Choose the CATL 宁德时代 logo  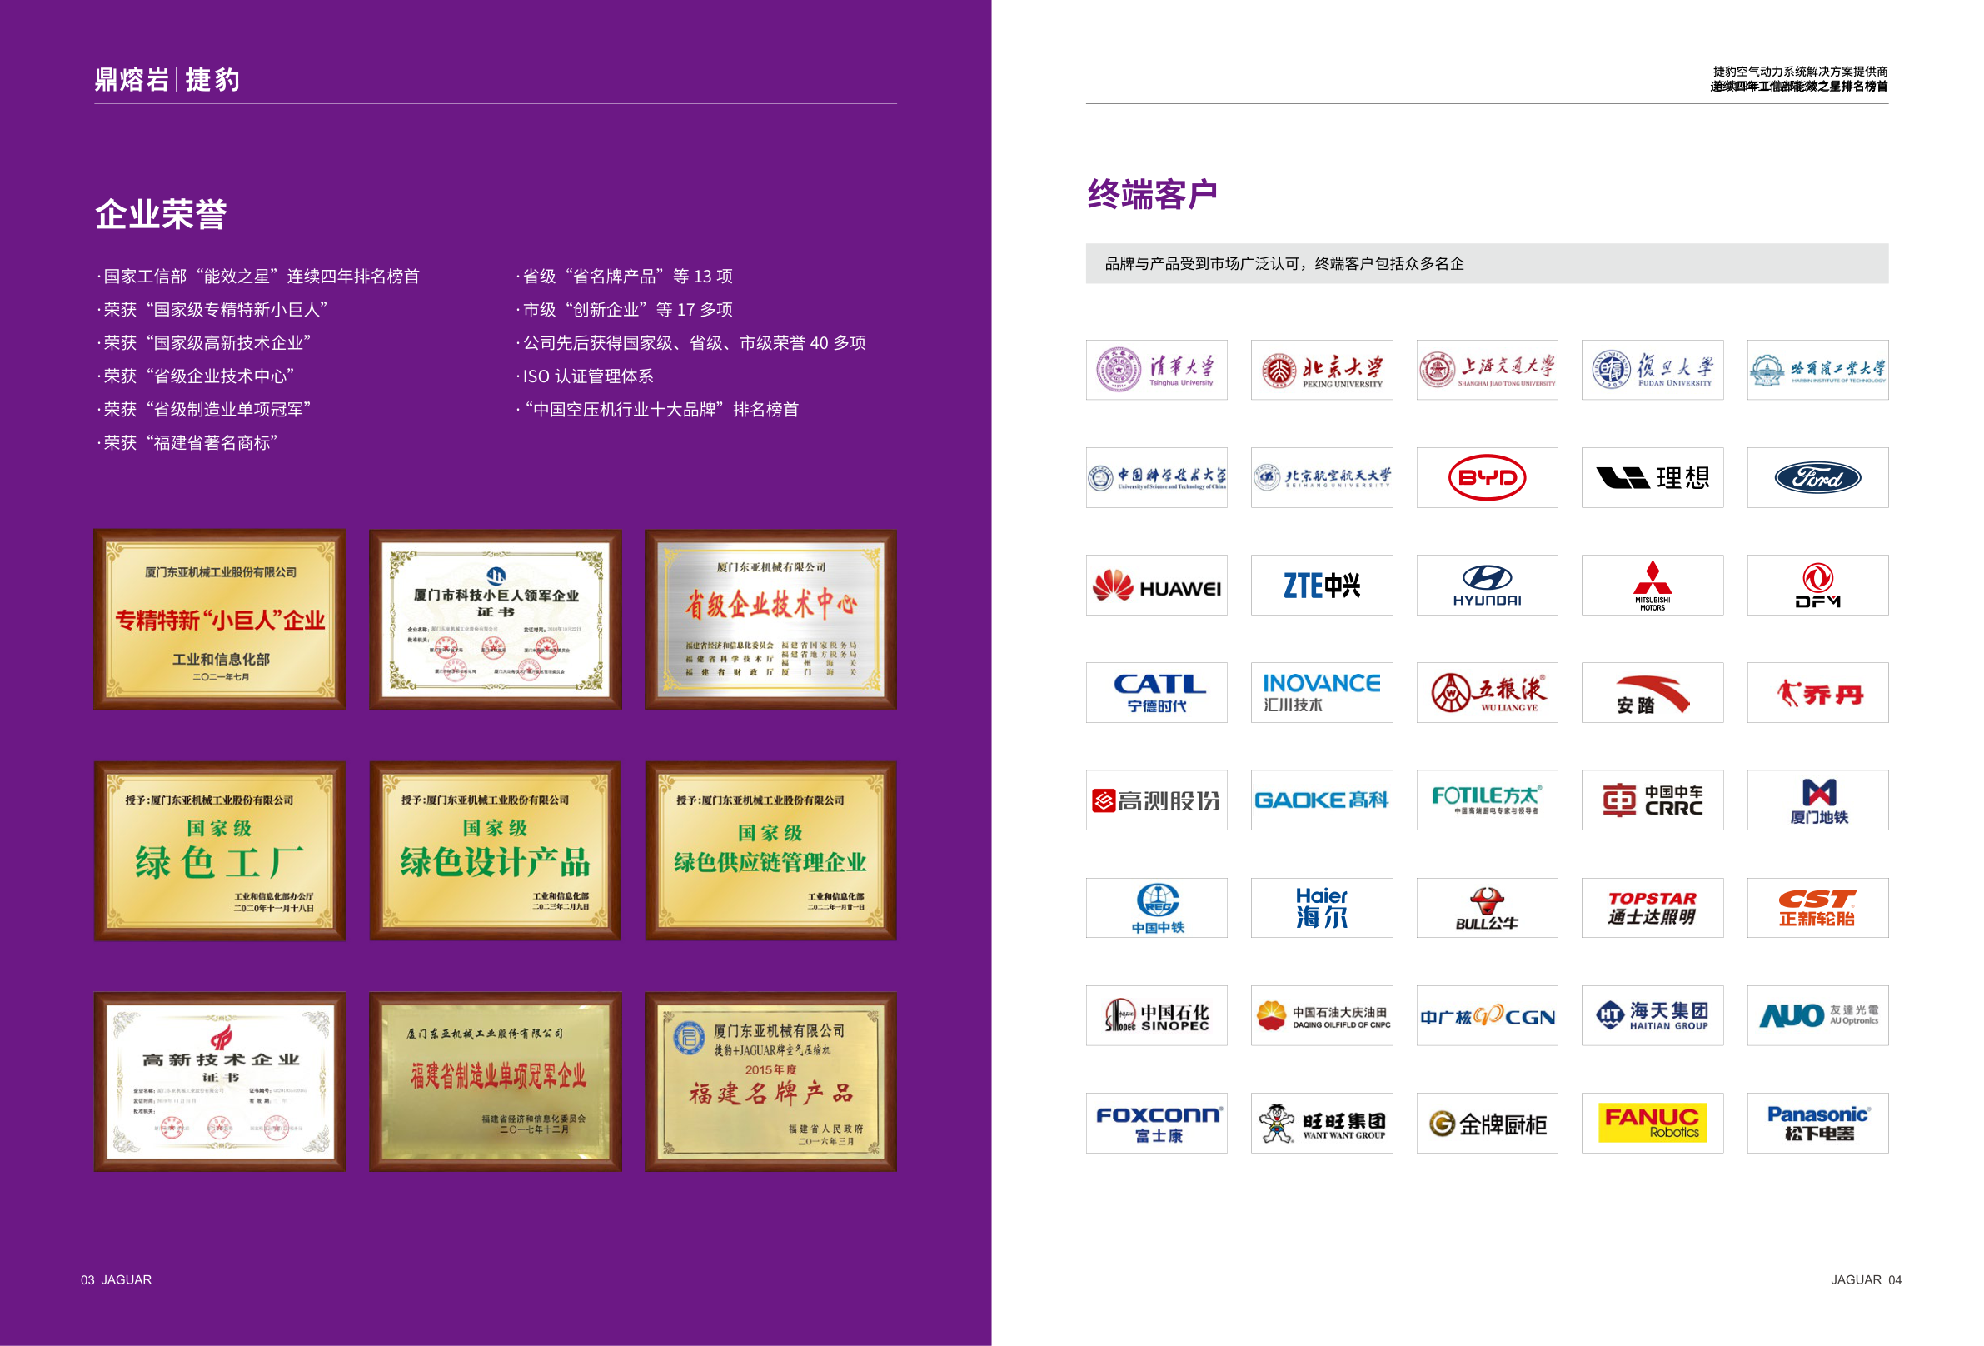coord(1156,692)
